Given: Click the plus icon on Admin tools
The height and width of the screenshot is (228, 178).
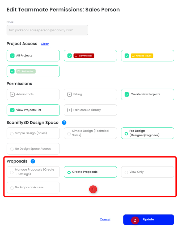Looking at the screenshot, I should [12, 94].
